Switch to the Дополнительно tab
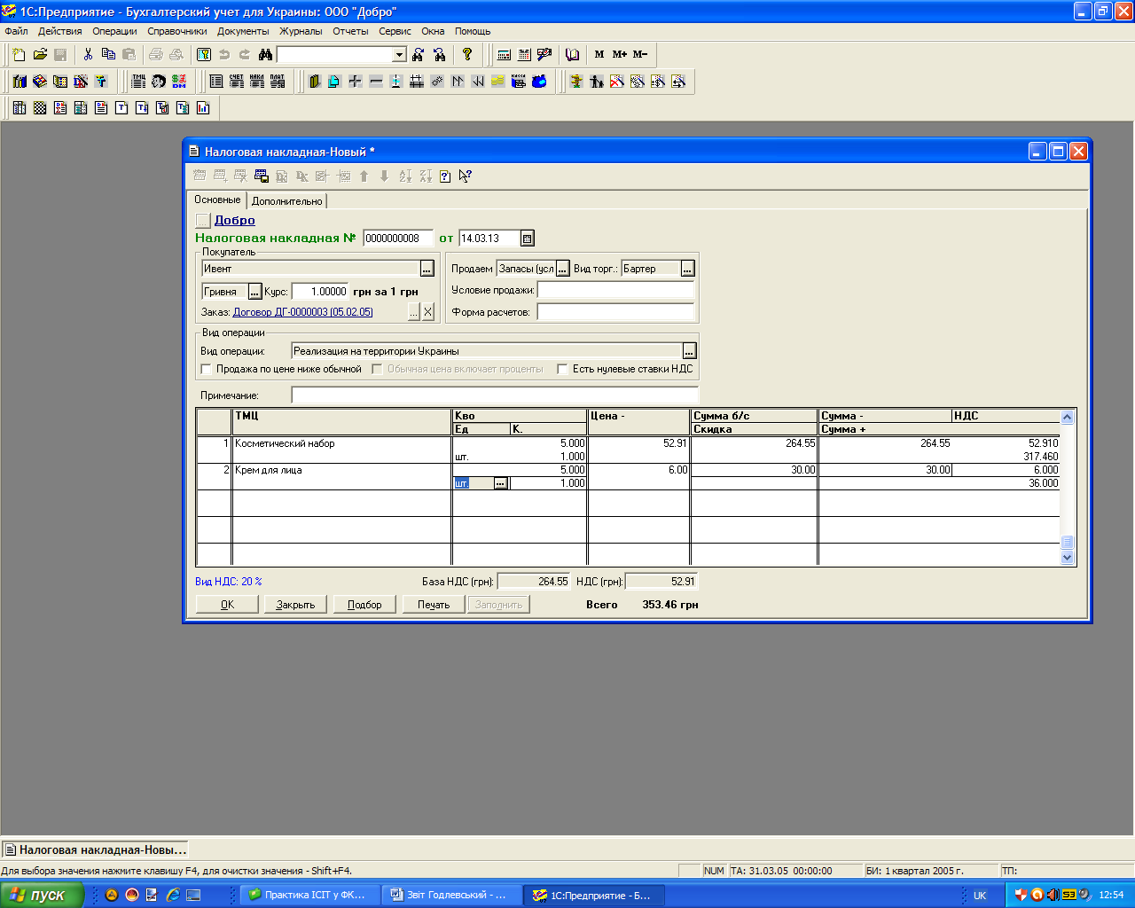Image resolution: width=1135 pixels, height=908 pixels. pyautogui.click(x=287, y=201)
